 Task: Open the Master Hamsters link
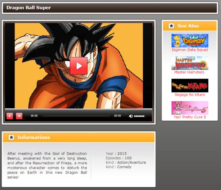[x=189, y=72]
